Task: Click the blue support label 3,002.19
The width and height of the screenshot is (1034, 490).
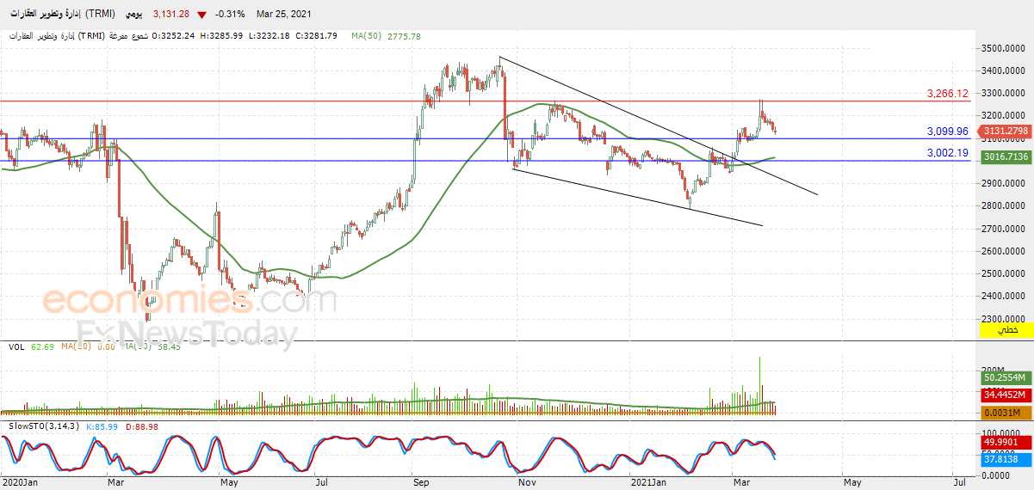Action: click(947, 153)
